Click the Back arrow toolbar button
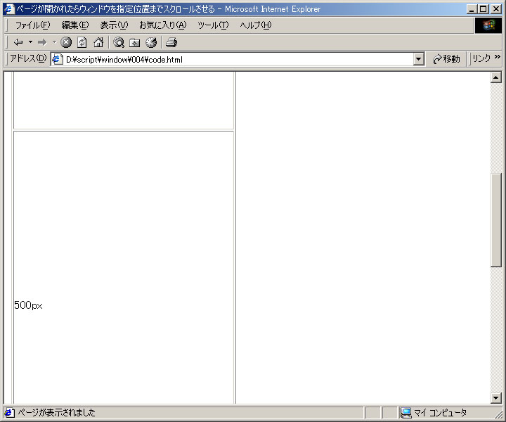The height and width of the screenshot is (422, 506). pos(18,42)
